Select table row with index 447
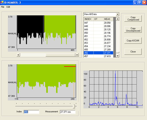This screenshot has height=120, width=147. pyautogui.click(x=98, y=23)
